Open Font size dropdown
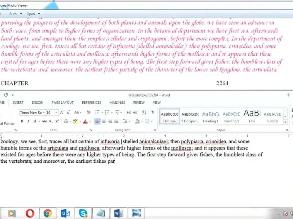 point(56,112)
